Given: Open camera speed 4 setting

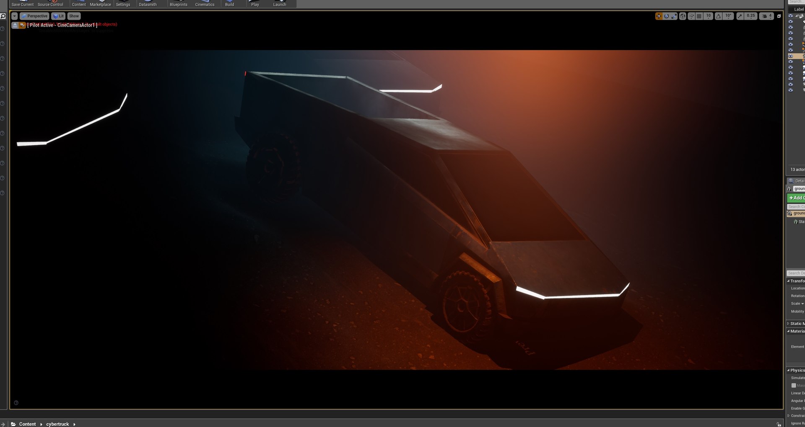Looking at the screenshot, I should 766,16.
